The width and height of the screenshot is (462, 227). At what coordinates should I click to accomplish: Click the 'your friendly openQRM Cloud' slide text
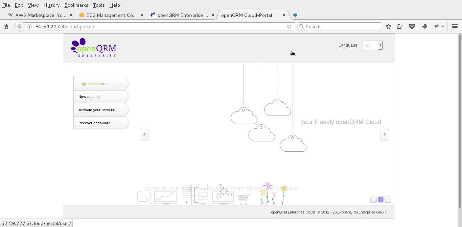341,122
